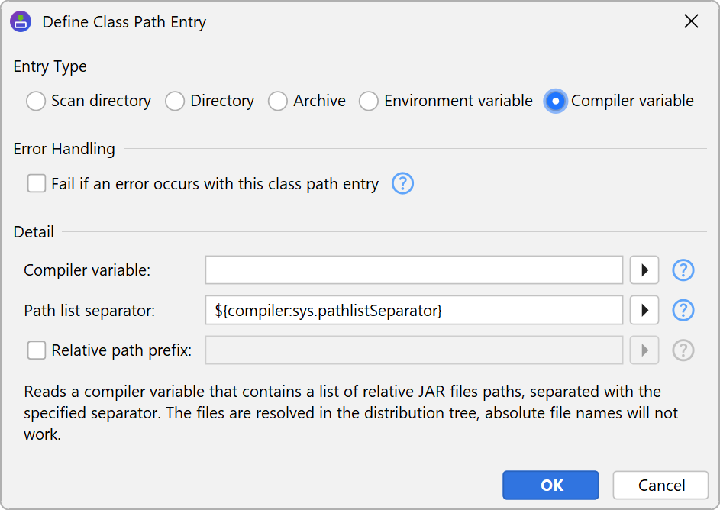Select the Scan directory entry type

(36, 101)
